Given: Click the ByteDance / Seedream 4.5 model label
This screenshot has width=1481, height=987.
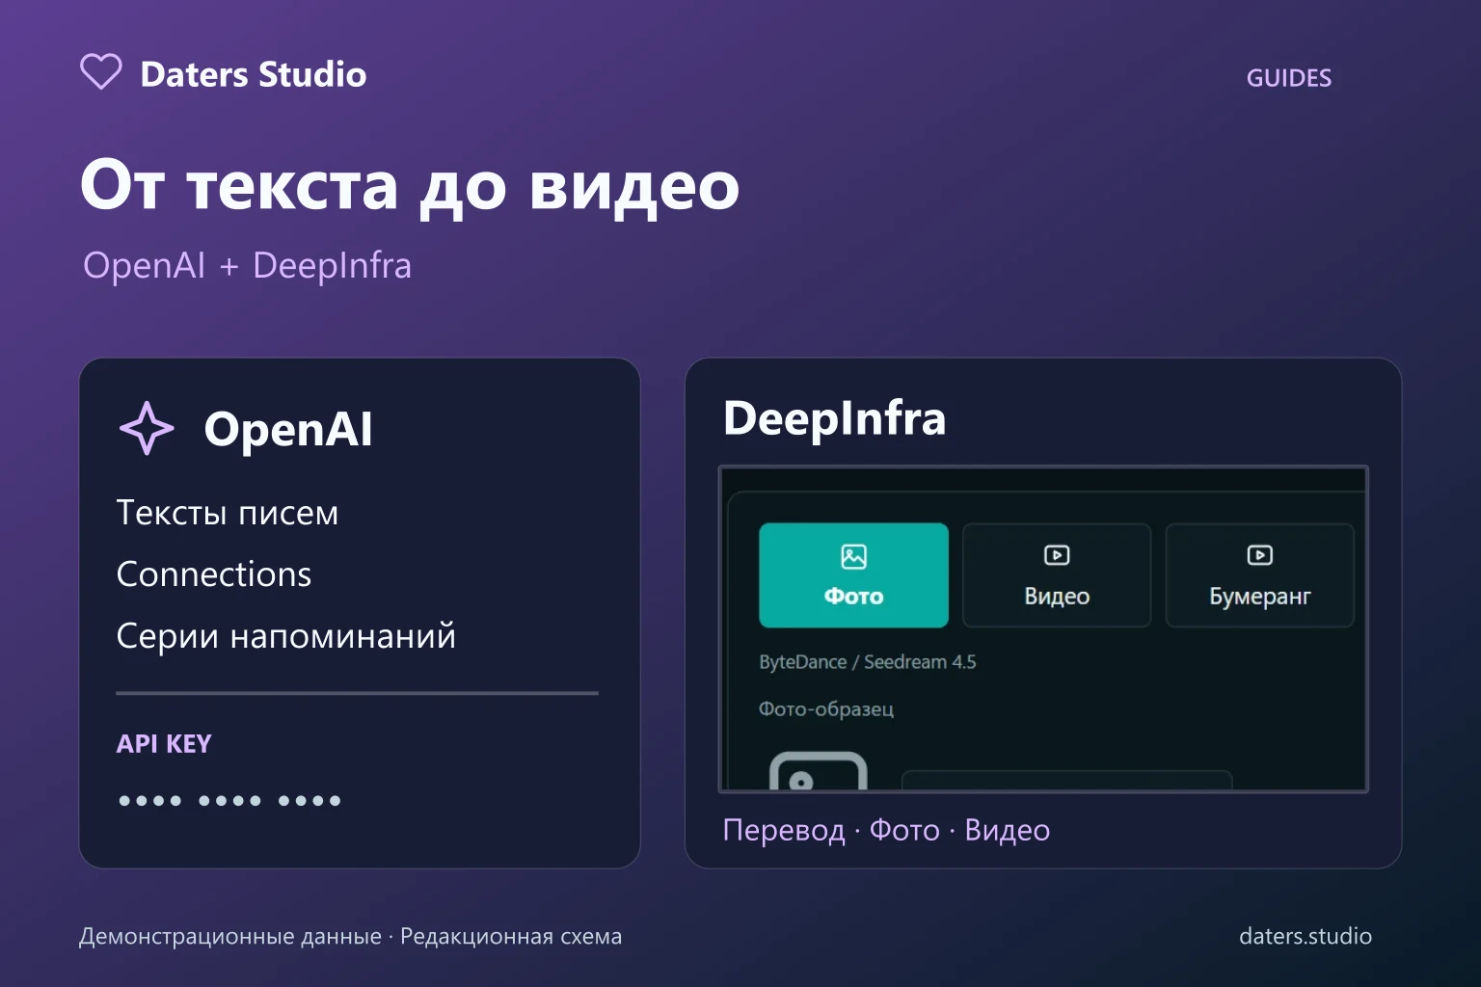Looking at the screenshot, I should point(868,662).
